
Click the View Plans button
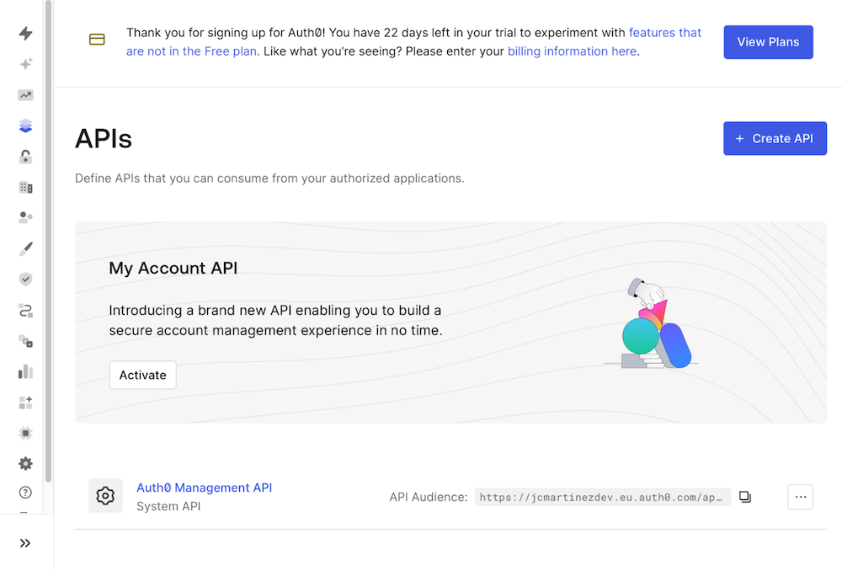point(768,41)
